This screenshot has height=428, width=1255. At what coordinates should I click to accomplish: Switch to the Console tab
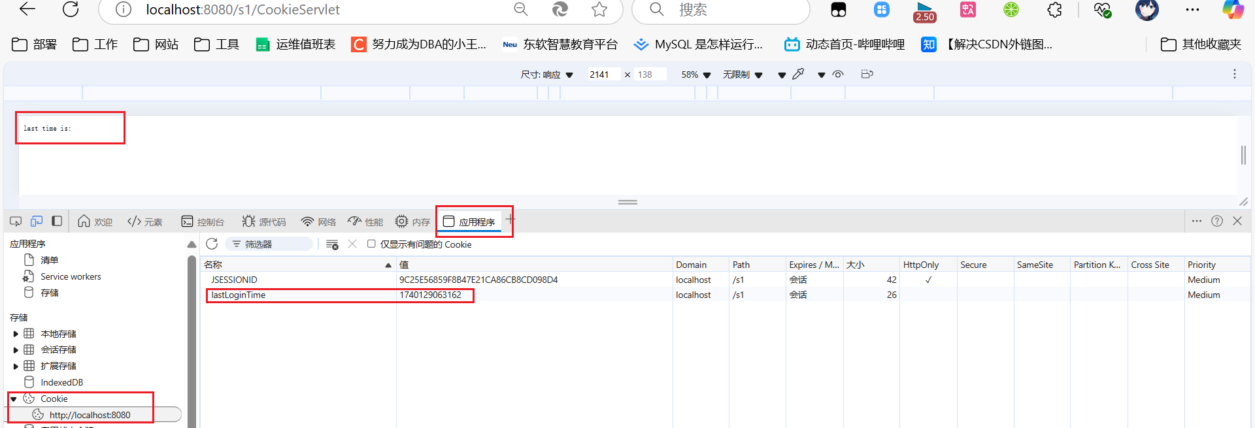(203, 222)
